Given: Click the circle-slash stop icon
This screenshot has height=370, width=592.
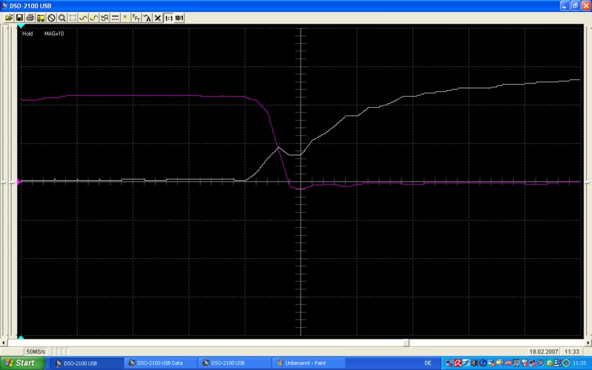Looking at the screenshot, I should [x=51, y=18].
